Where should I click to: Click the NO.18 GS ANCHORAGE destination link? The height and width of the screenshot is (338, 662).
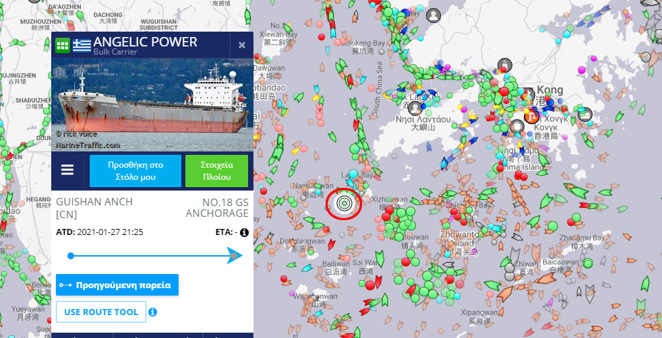pos(217,208)
